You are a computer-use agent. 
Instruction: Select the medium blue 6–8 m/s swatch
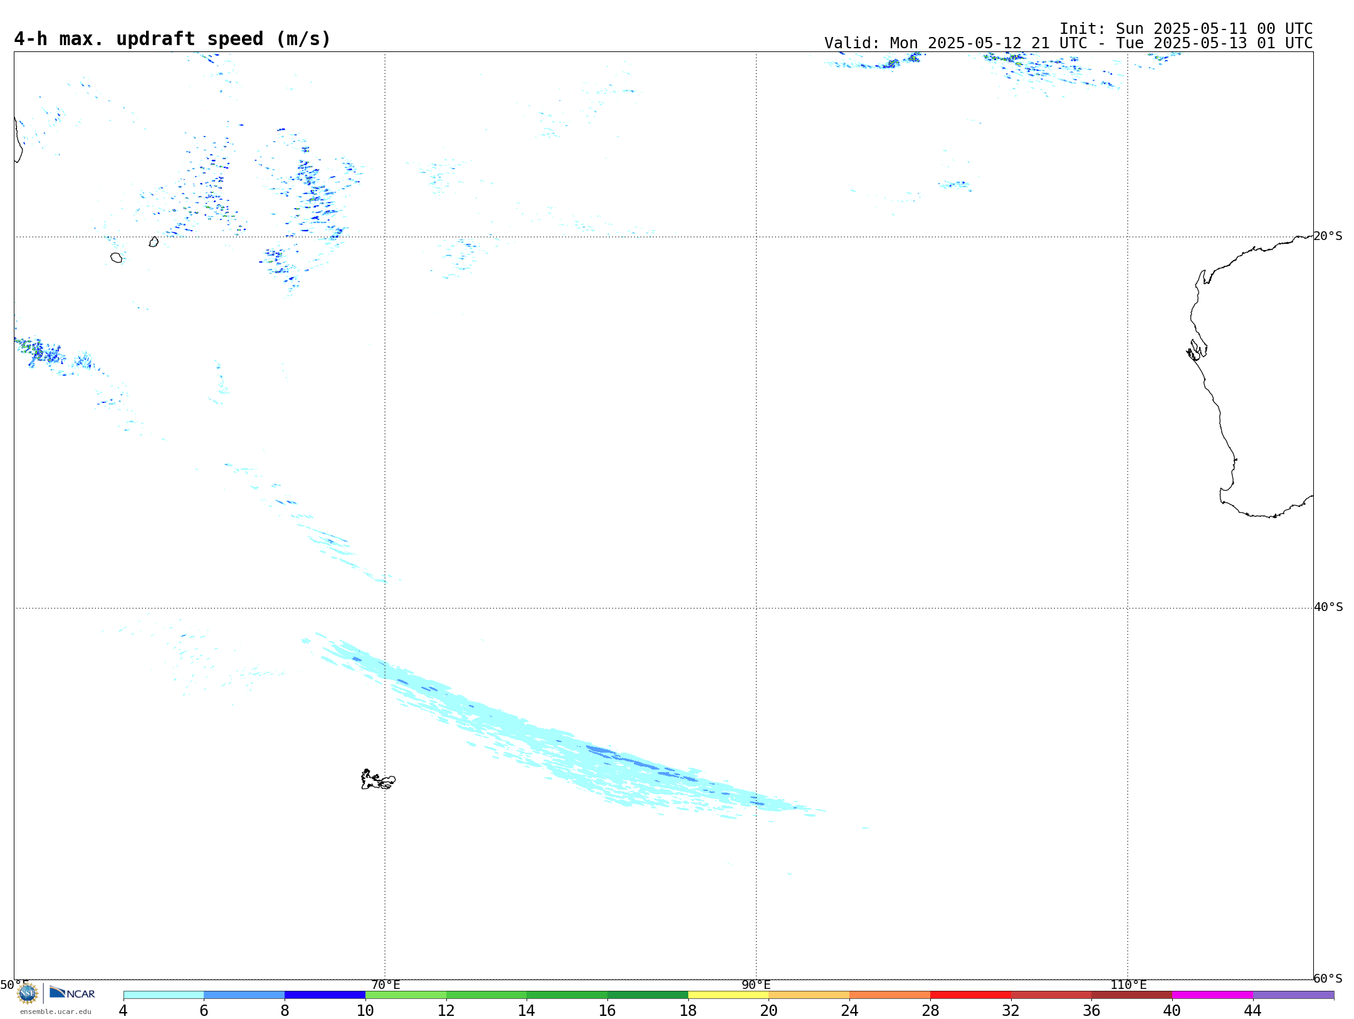coord(244,995)
